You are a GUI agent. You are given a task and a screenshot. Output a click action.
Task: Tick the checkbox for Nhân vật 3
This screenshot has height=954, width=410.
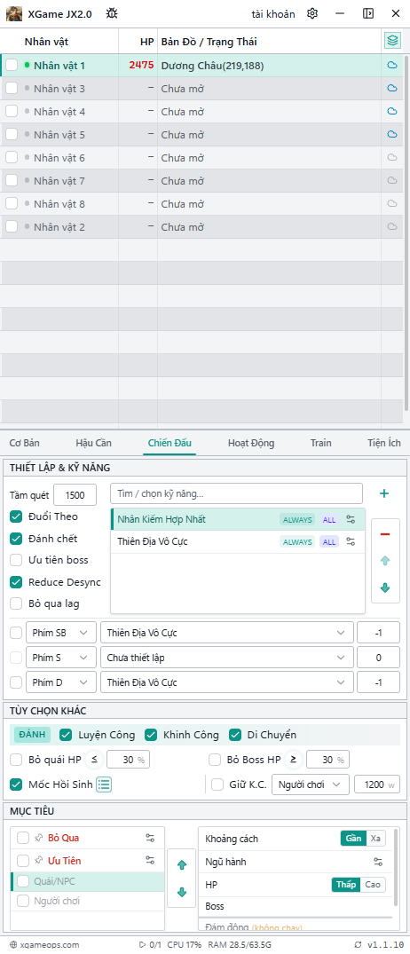point(12,88)
